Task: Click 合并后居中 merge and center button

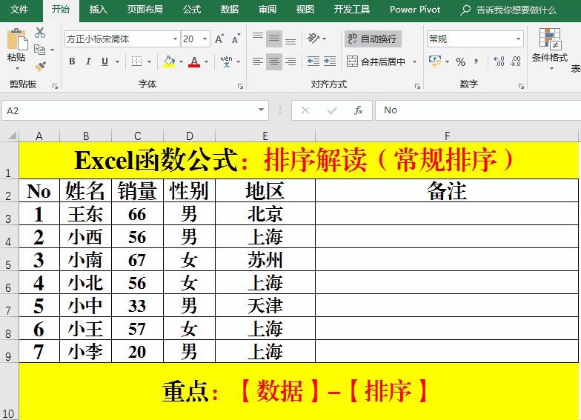Action: [x=376, y=61]
